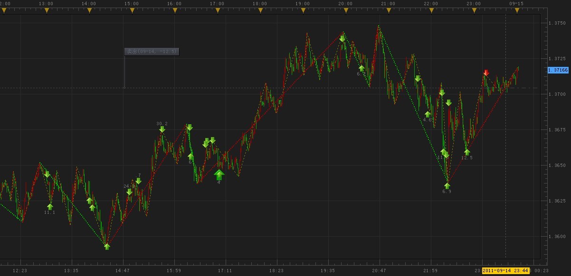This screenshot has width=571, height=276.
Task: Click the 00:23 label on bottom time axis
Action: click(541, 271)
